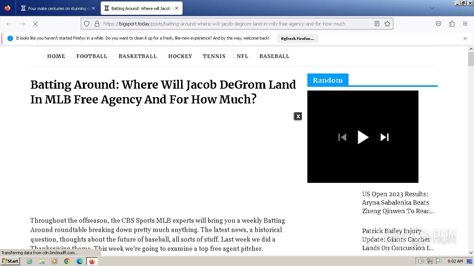Select the Firefox taskbar button
The width and height of the screenshot is (474, 266).
coord(92,261)
